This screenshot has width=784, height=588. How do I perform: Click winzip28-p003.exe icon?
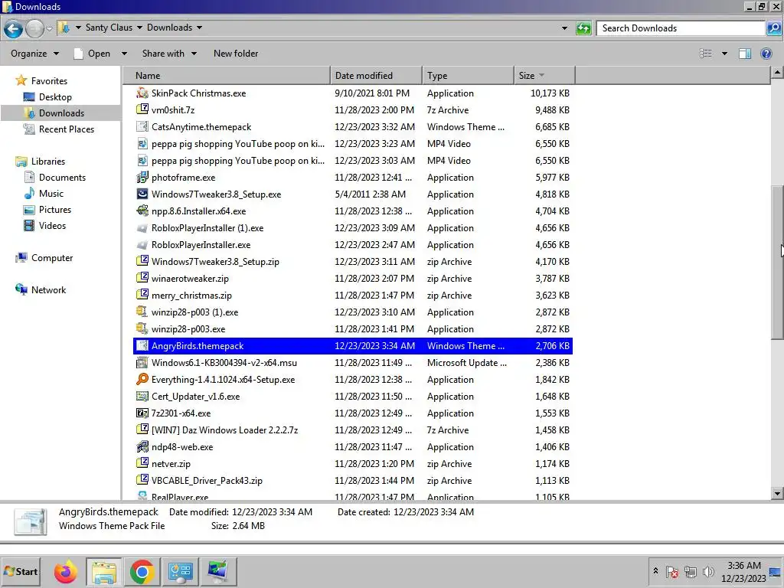(x=142, y=329)
